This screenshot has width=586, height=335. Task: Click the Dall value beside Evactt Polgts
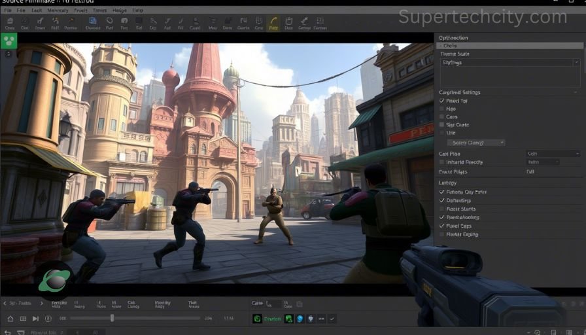point(530,172)
